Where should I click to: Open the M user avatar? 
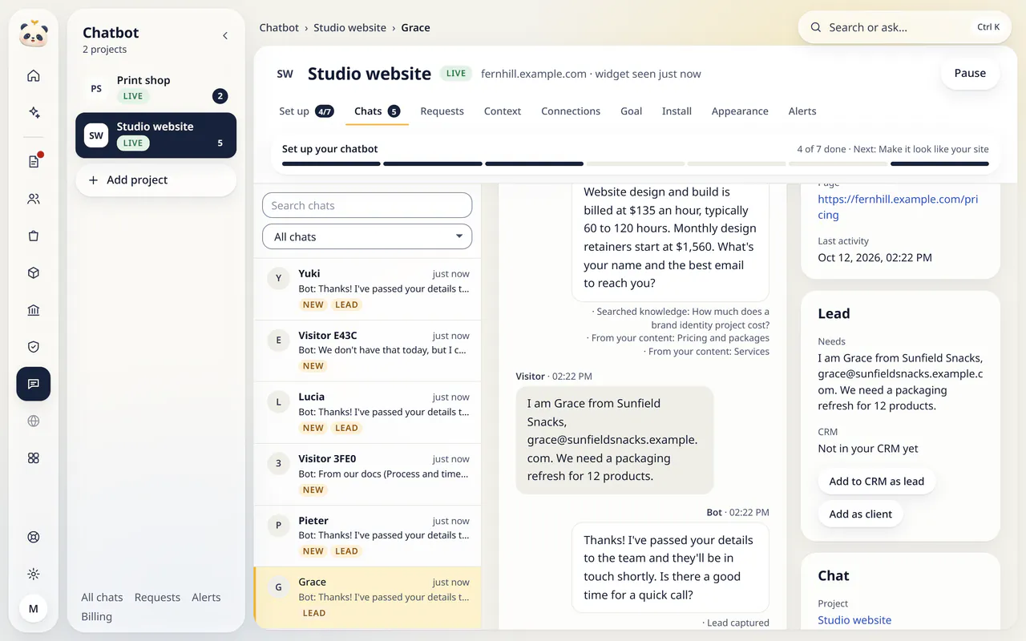point(34,609)
